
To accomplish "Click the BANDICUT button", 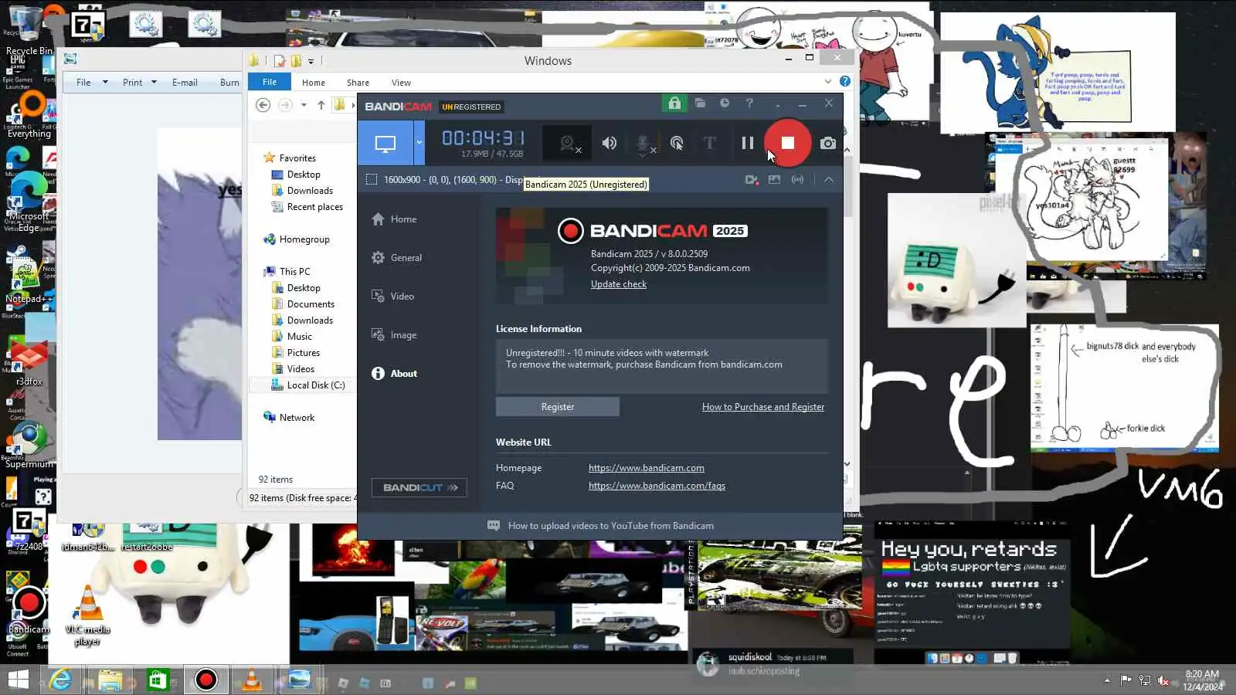I will tap(419, 487).
